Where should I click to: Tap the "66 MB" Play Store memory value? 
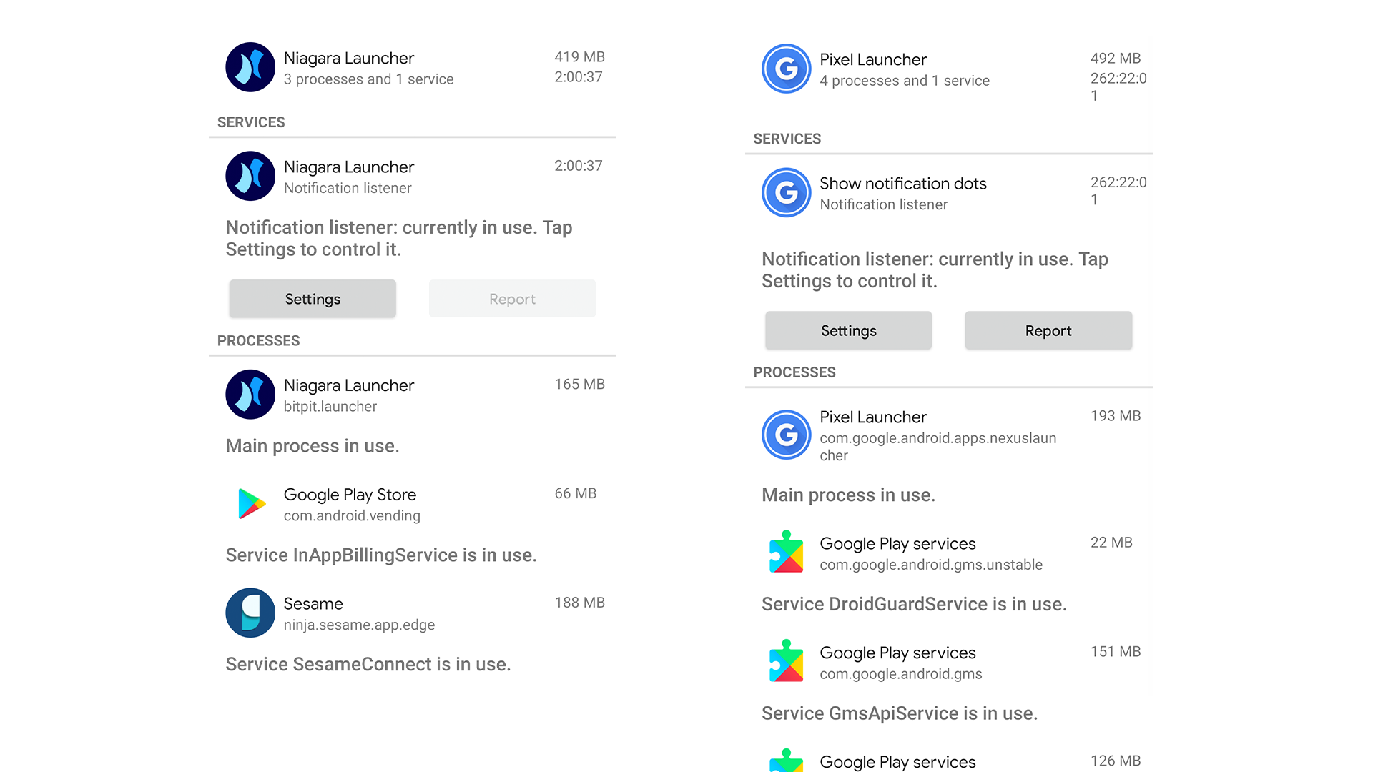(x=576, y=494)
